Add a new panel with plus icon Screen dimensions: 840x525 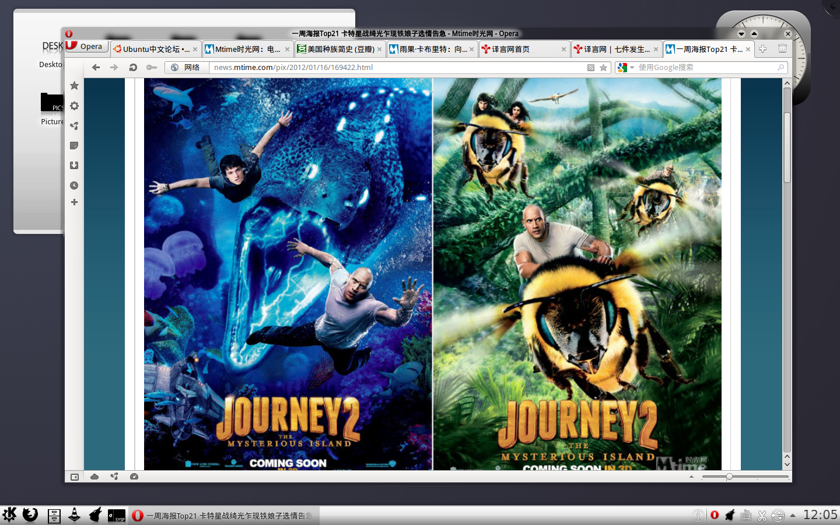[x=74, y=202]
